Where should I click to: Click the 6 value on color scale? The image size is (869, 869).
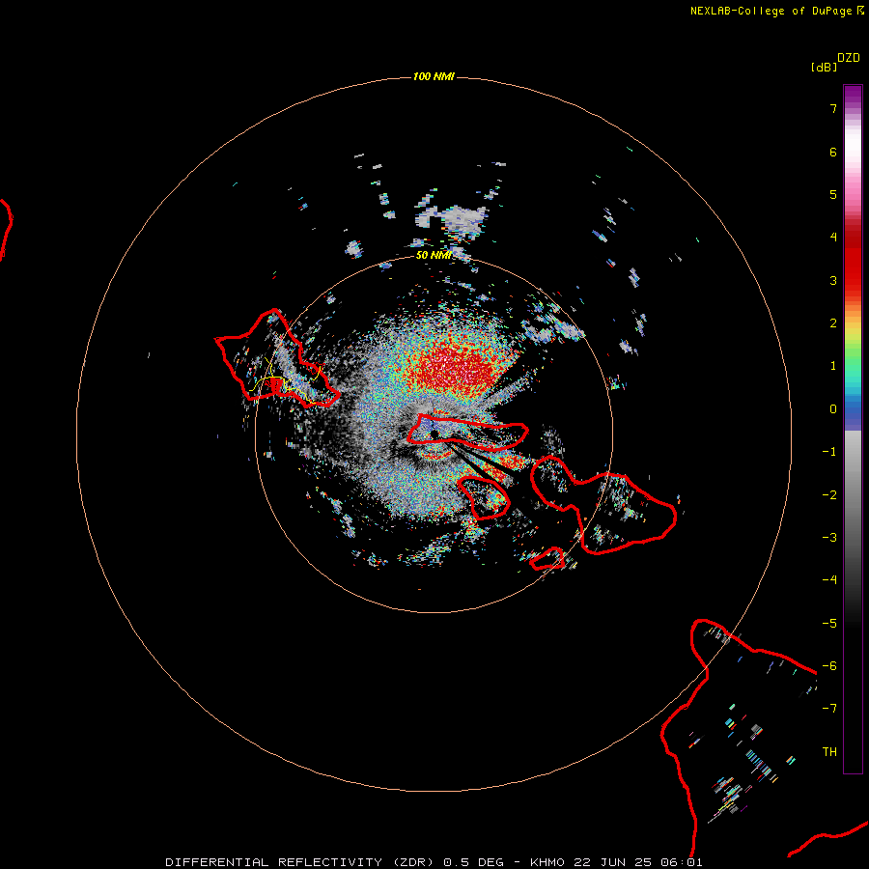pos(833,152)
